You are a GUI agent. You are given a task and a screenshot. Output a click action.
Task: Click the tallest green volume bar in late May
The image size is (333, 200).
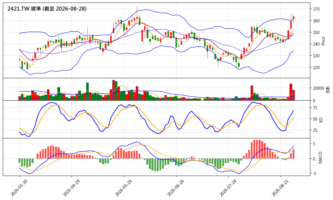click(116, 91)
